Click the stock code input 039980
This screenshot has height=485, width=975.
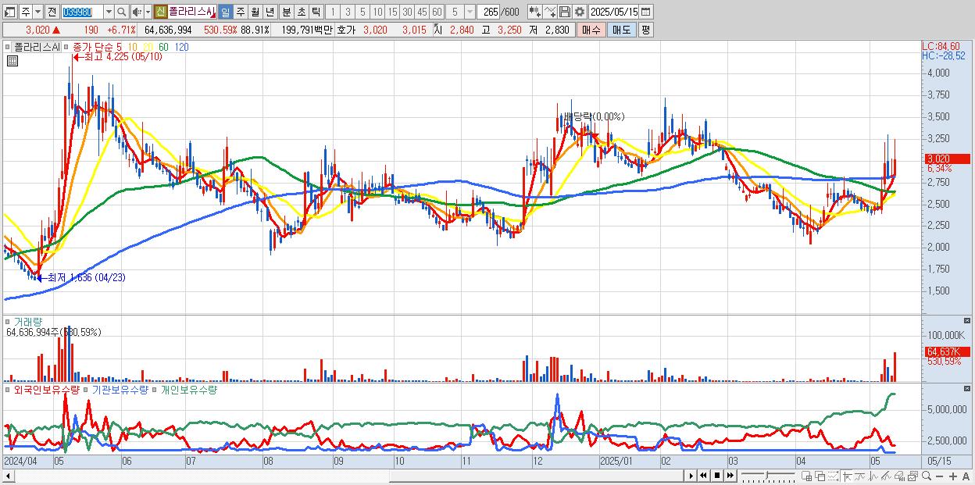pyautogui.click(x=82, y=12)
